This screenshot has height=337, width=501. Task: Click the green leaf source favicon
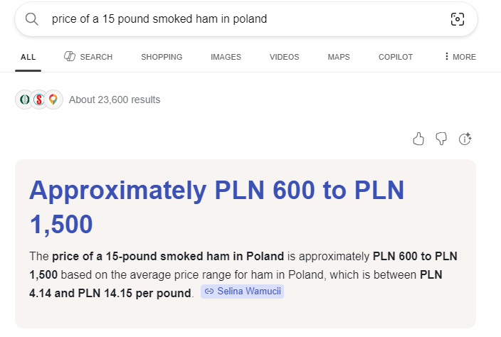point(25,100)
